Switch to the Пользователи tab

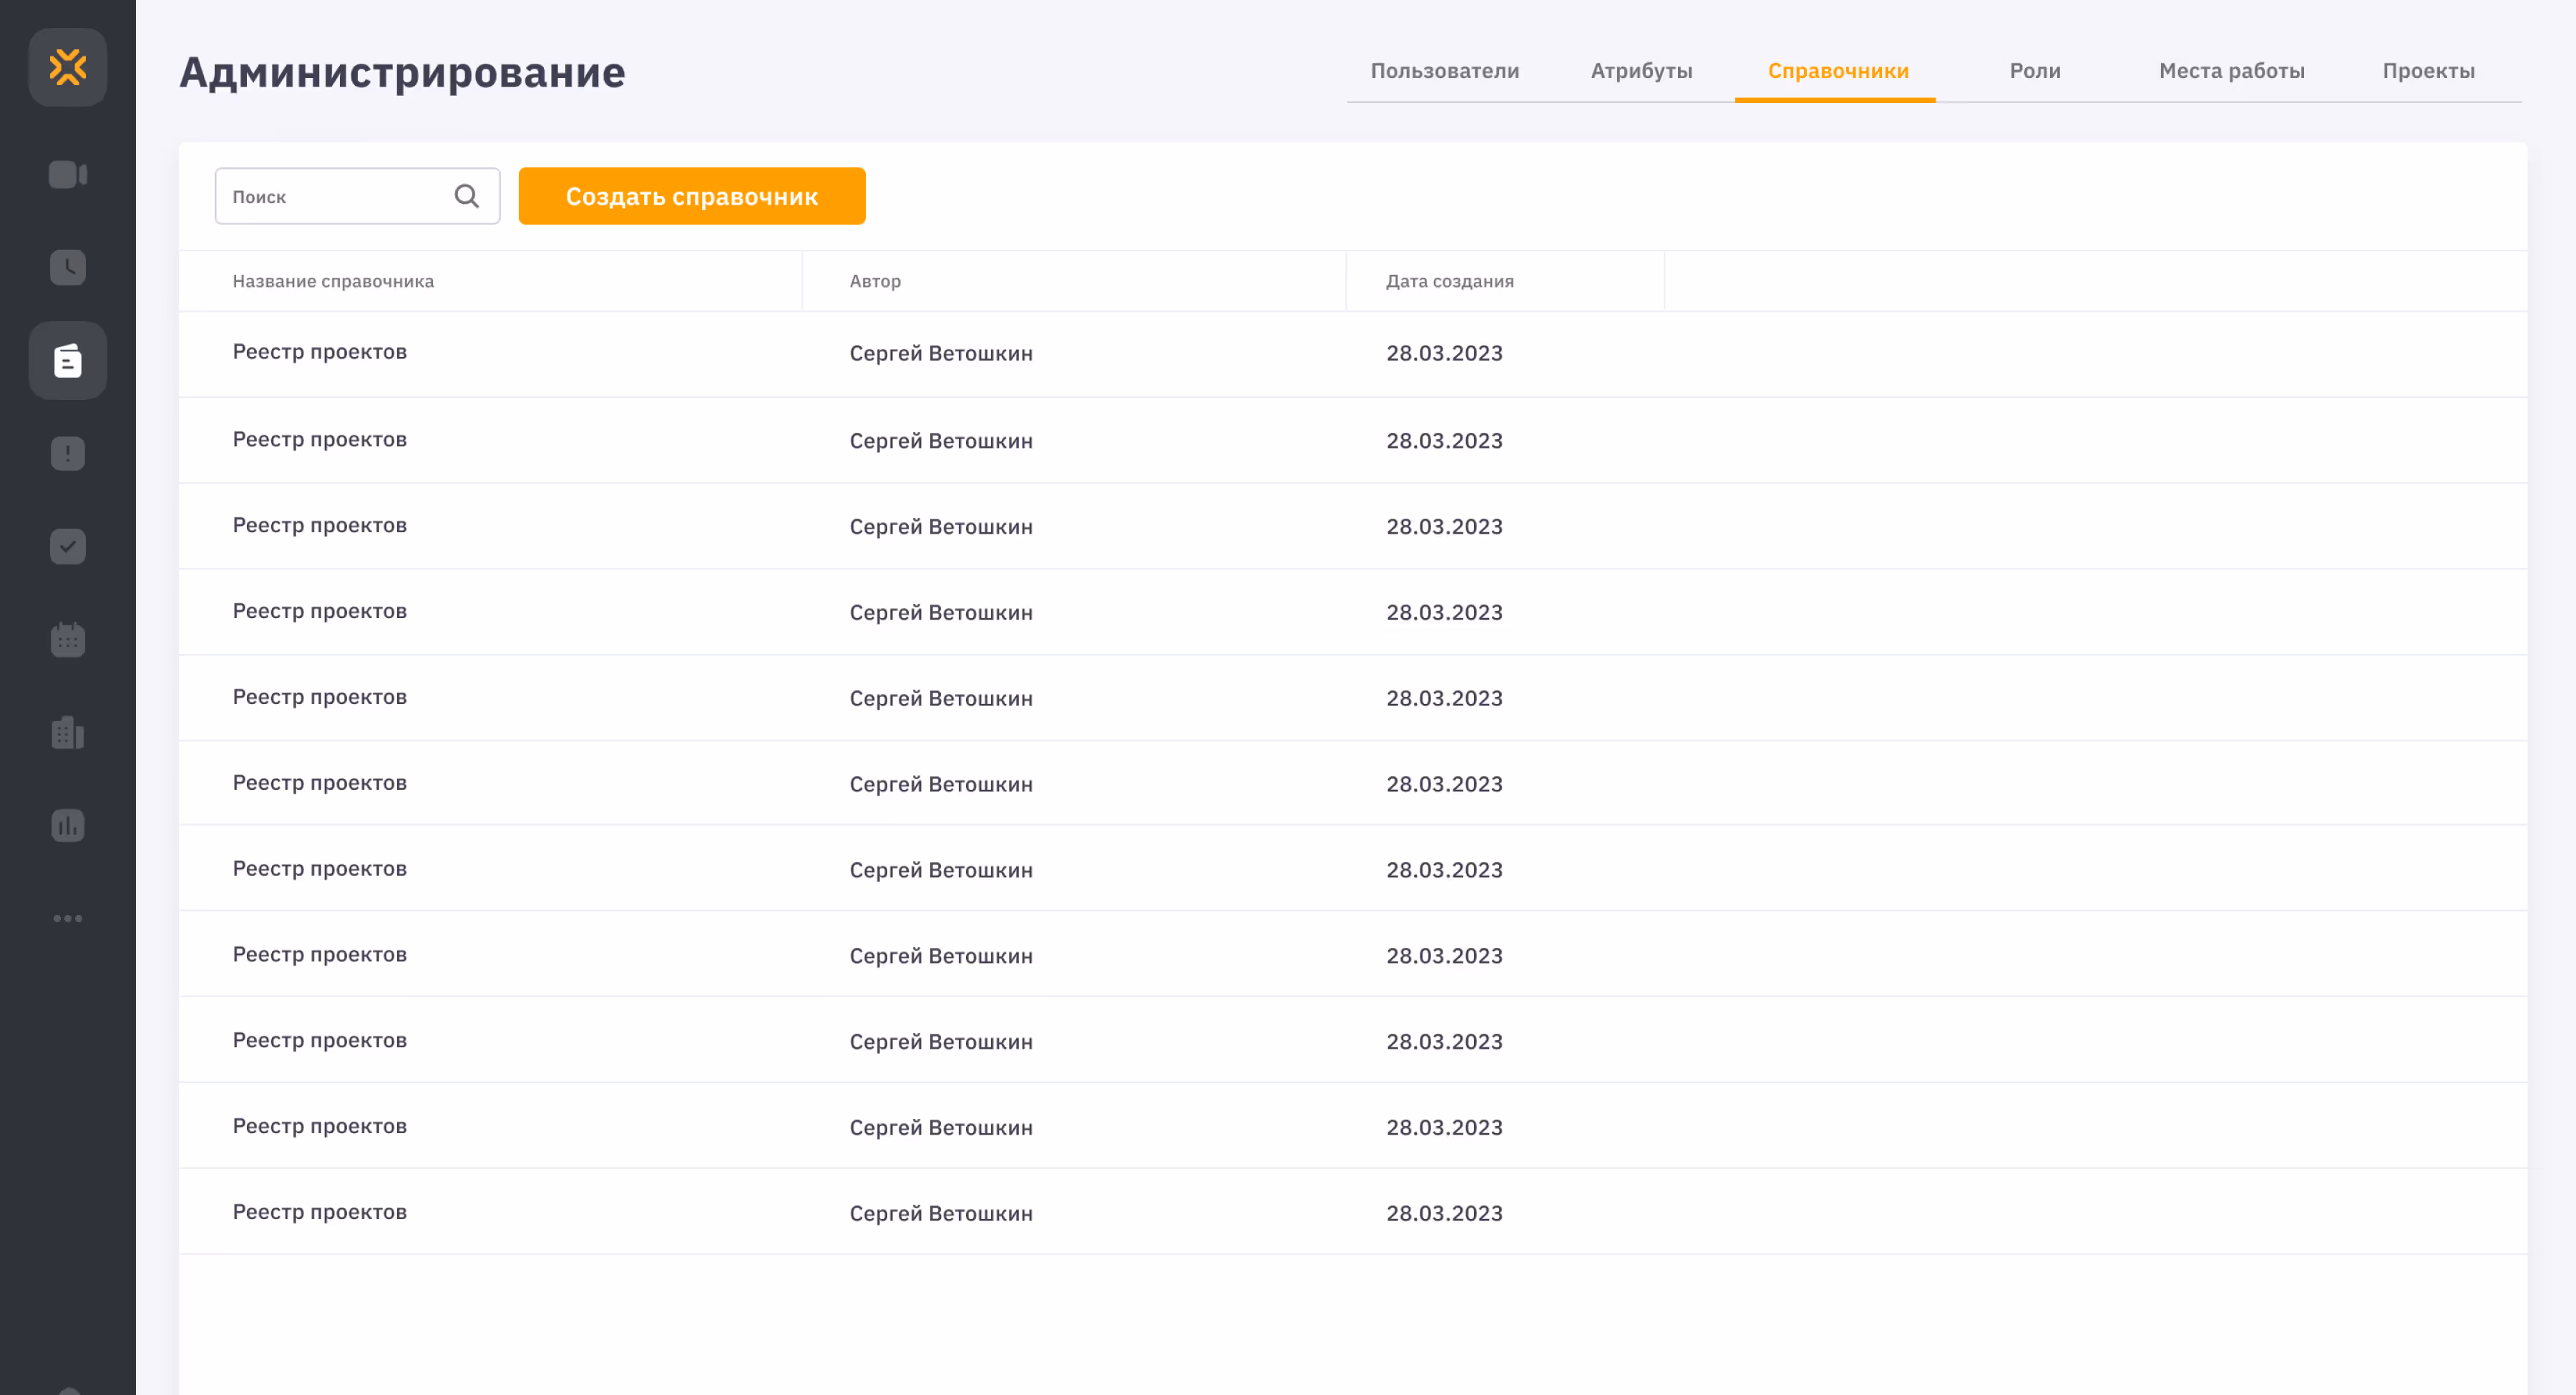click(x=1444, y=71)
